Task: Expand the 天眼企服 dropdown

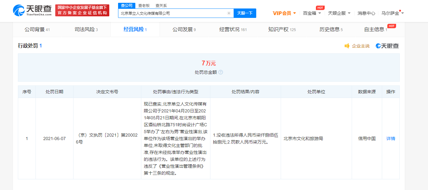Action: 339,13
